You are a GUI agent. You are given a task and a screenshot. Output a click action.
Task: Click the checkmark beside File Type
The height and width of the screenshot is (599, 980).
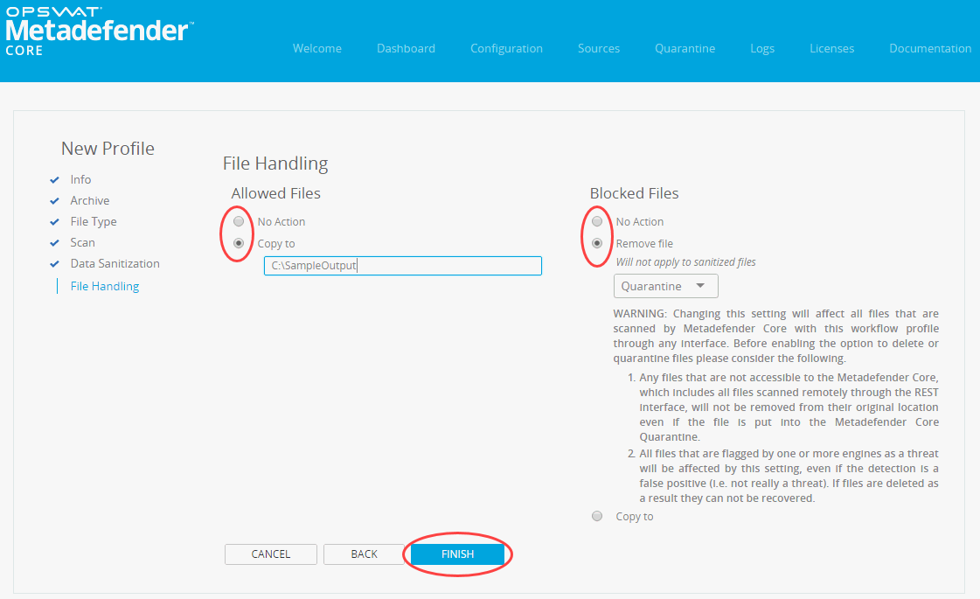pyautogui.click(x=55, y=222)
